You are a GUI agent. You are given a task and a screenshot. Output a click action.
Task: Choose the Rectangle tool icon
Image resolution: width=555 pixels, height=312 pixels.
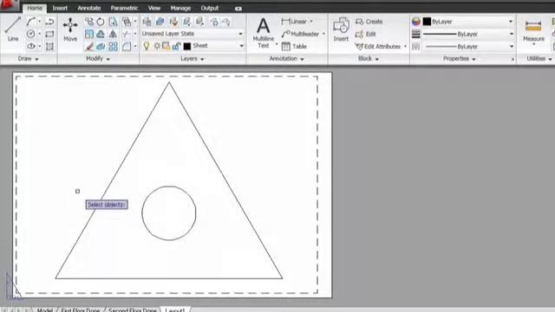pyautogui.click(x=49, y=34)
